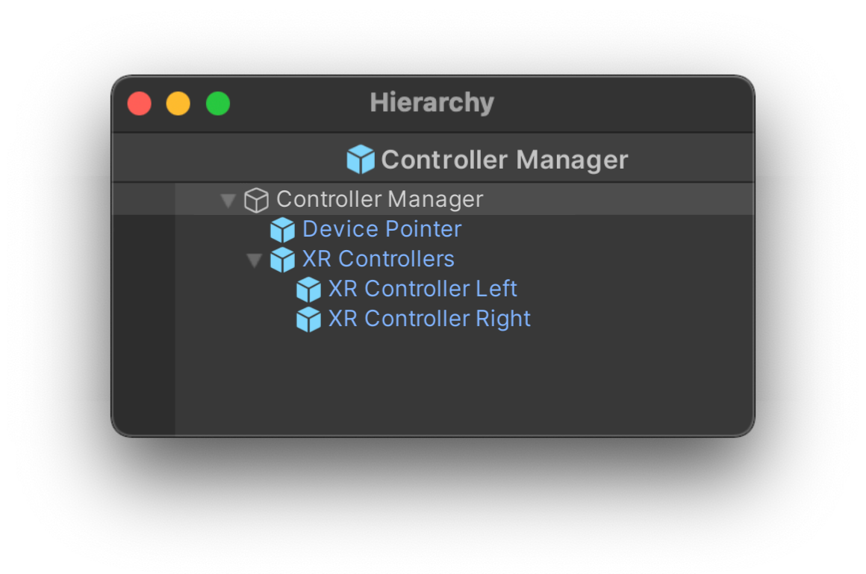Minimize the Hierarchy window with yellow button

pos(178,104)
